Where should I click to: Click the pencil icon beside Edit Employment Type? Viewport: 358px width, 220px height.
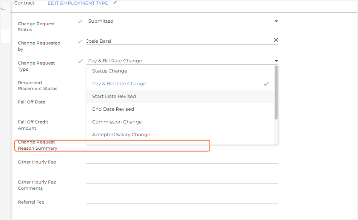tap(115, 3)
